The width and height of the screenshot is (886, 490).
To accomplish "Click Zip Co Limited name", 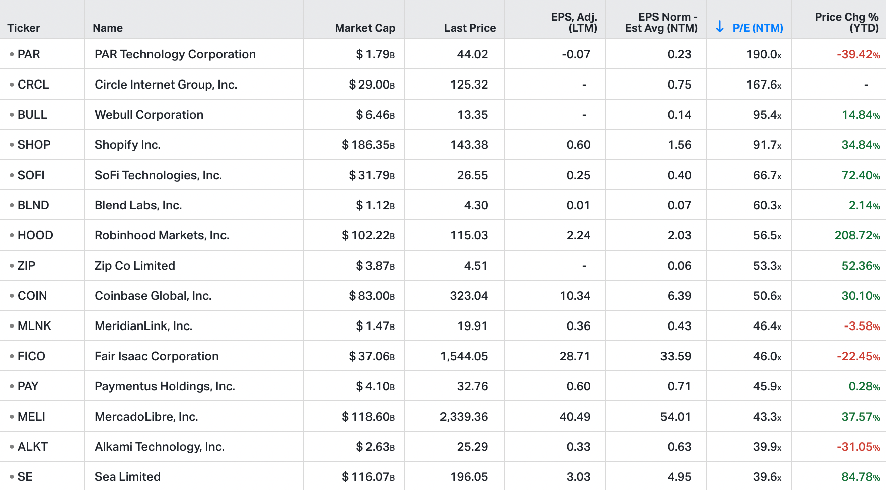I will tap(135, 266).
